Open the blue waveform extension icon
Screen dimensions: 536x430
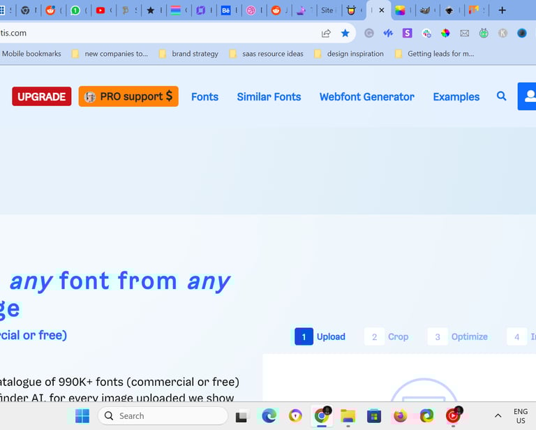pyautogui.click(x=388, y=33)
